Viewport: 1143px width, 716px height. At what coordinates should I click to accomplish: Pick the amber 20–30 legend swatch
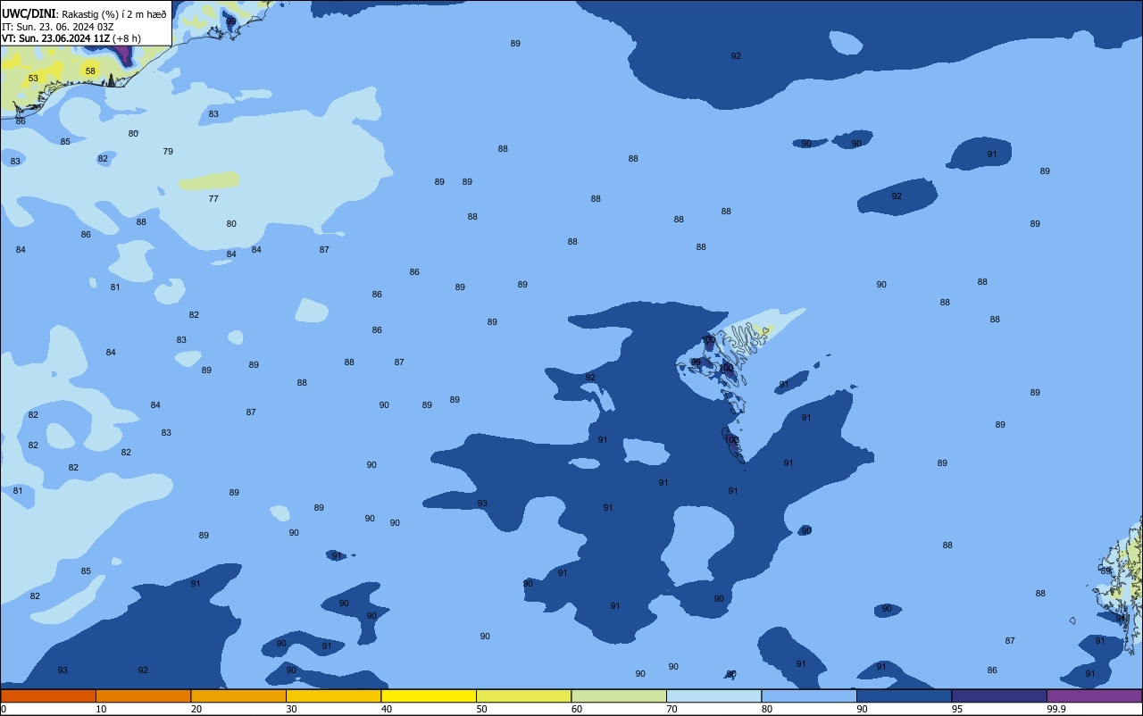click(x=238, y=695)
